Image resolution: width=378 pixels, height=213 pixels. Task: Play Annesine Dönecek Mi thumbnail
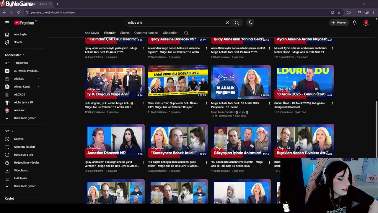115,141
